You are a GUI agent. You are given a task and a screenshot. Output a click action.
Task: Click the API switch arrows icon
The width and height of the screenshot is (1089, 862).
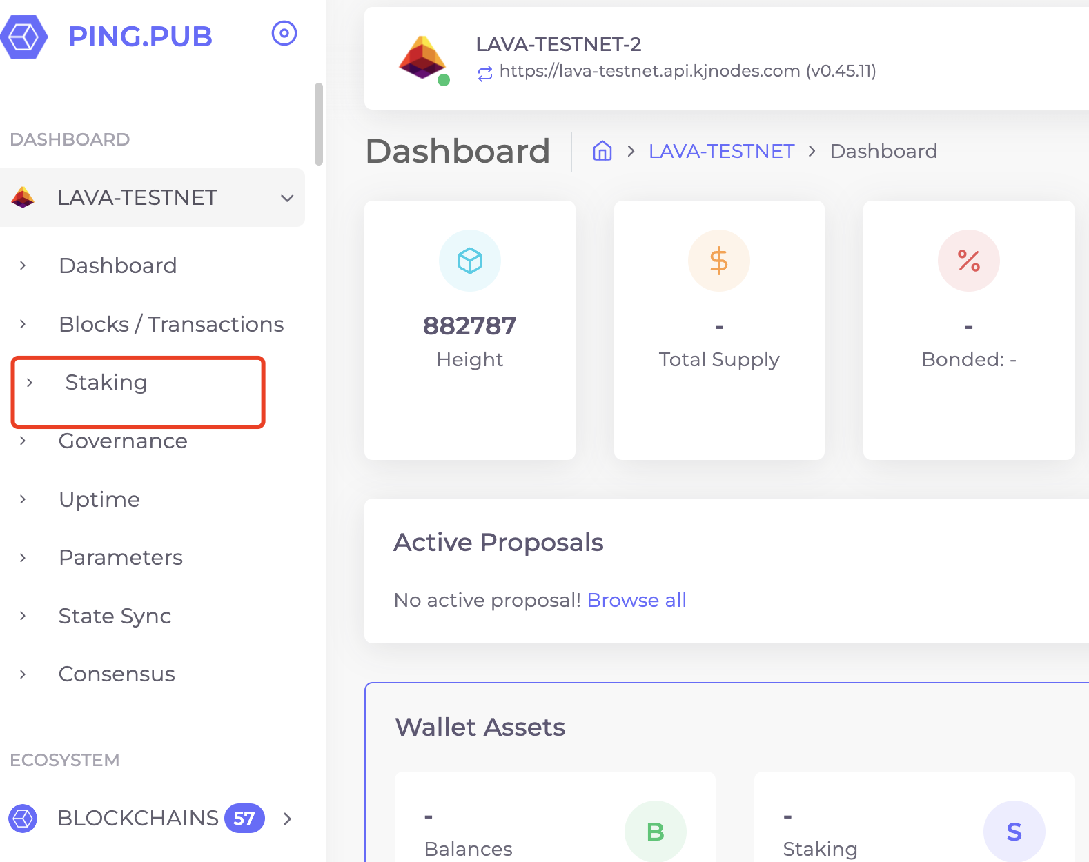(485, 72)
